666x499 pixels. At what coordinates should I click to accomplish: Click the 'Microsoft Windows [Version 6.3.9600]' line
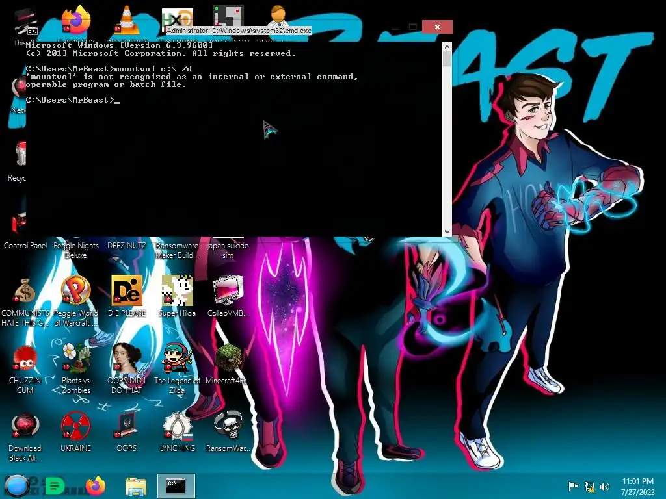click(x=120, y=45)
